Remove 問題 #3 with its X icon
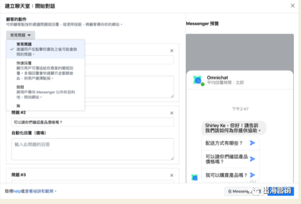Screen dimensions: 301x204 (x=172, y=175)
